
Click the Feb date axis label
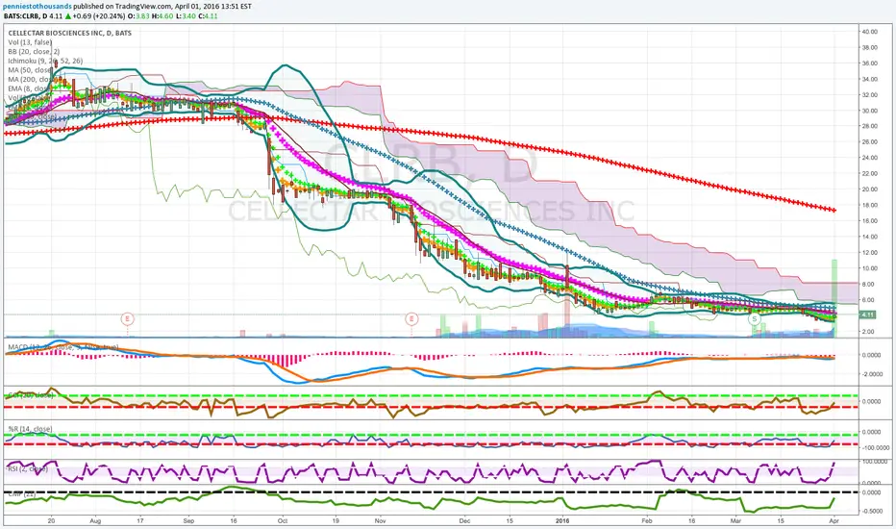coord(647,521)
